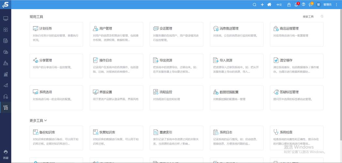Click the 操作日志 card icon
This screenshot has width=342, height=163.
click(x=96, y=60)
